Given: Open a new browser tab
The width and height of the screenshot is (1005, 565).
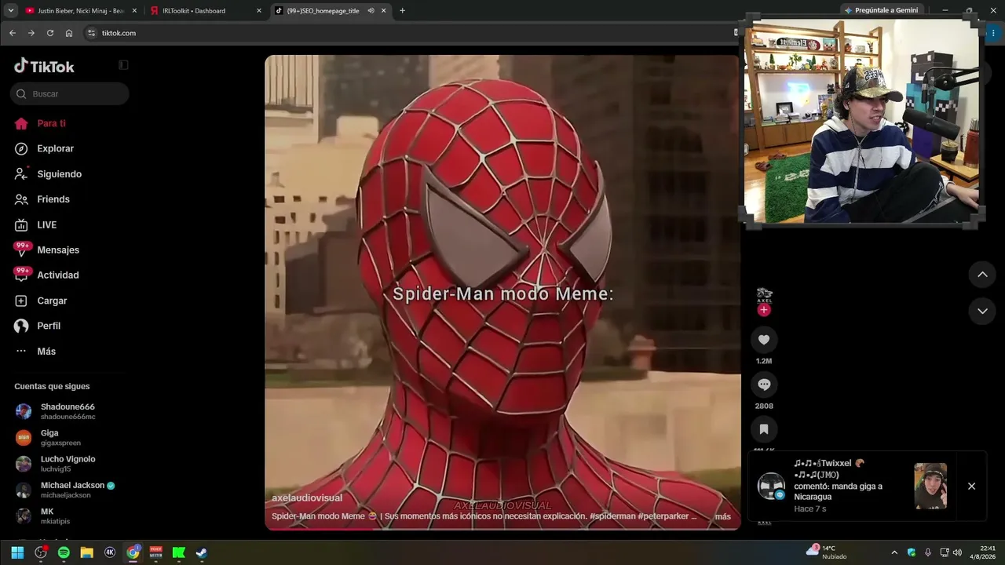Looking at the screenshot, I should coord(402,11).
